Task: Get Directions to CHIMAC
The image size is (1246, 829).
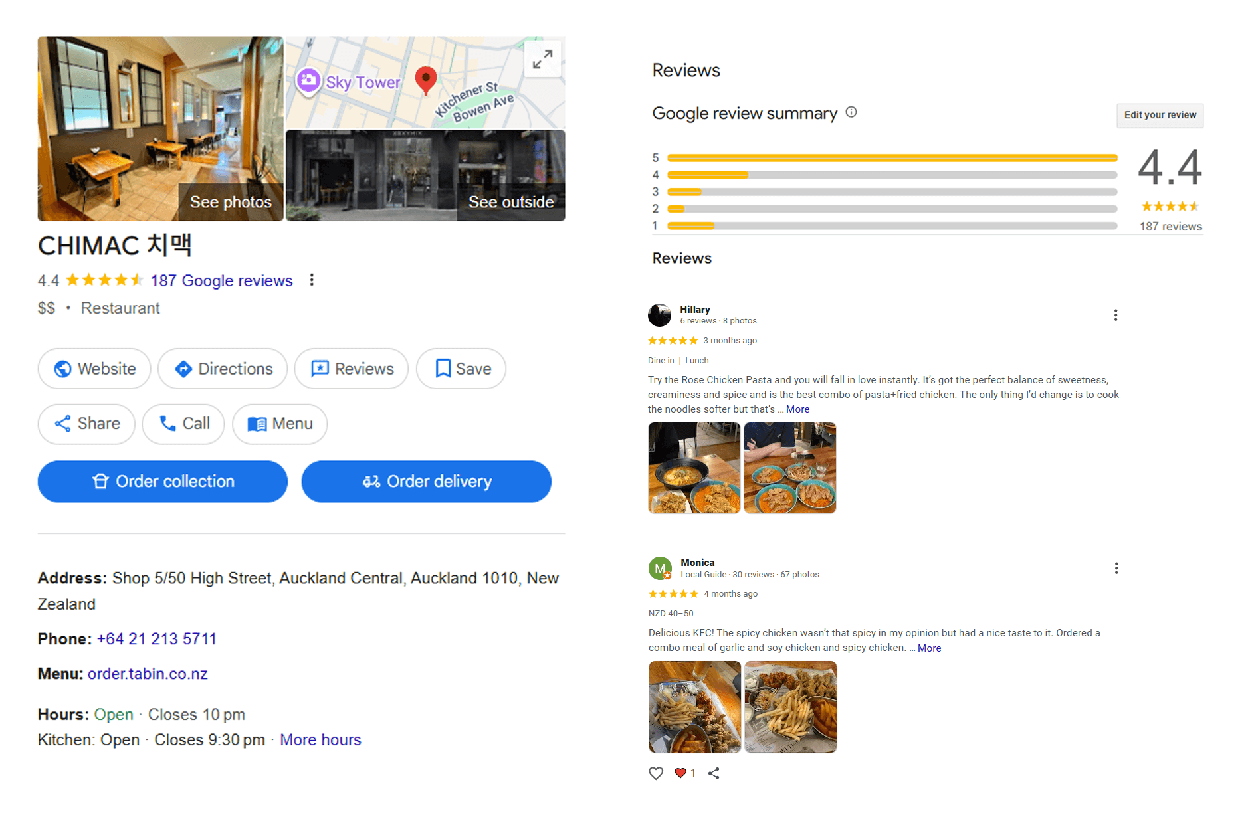Action: pyautogui.click(x=223, y=369)
